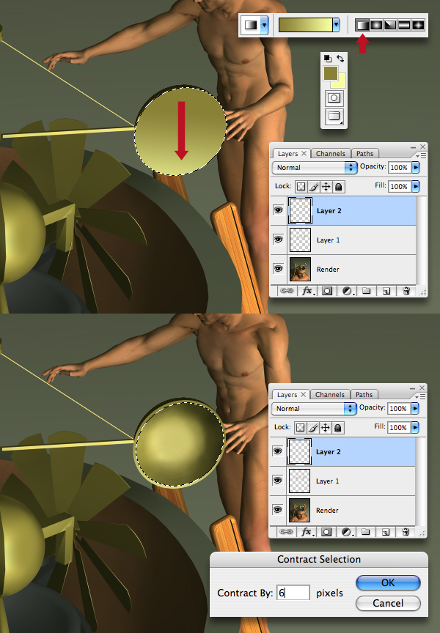Open Fill slider arrow in upper Layers panel
The image size is (440, 633).
pyautogui.click(x=416, y=186)
